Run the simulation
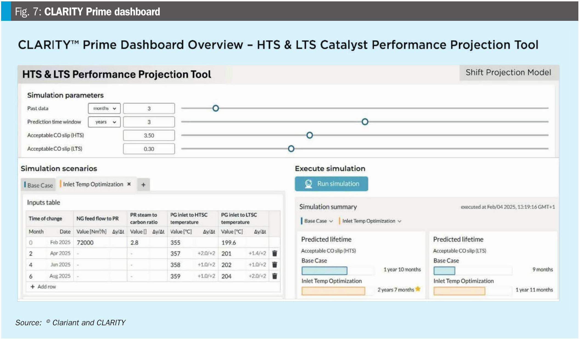The height and width of the screenshot is (339, 580). 331,184
